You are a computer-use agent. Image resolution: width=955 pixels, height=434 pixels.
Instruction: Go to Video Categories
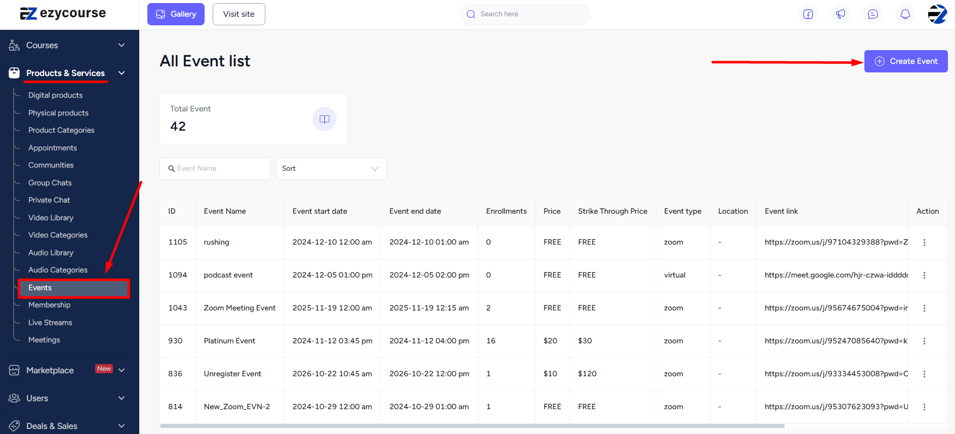coord(58,235)
